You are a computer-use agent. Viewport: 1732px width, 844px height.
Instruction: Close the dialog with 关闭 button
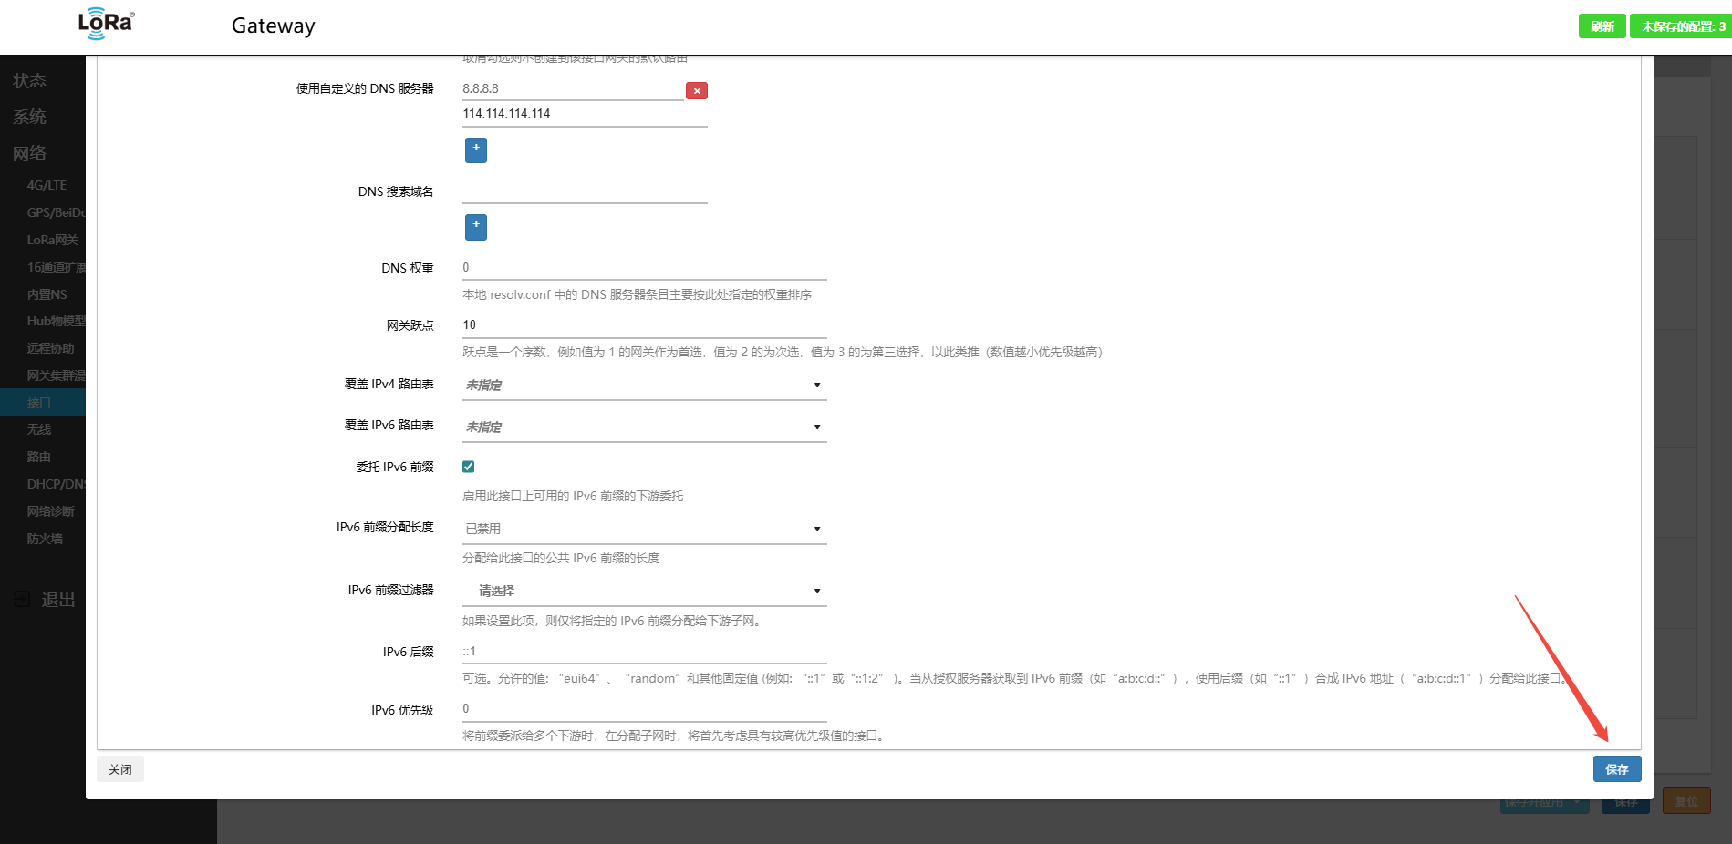120,769
